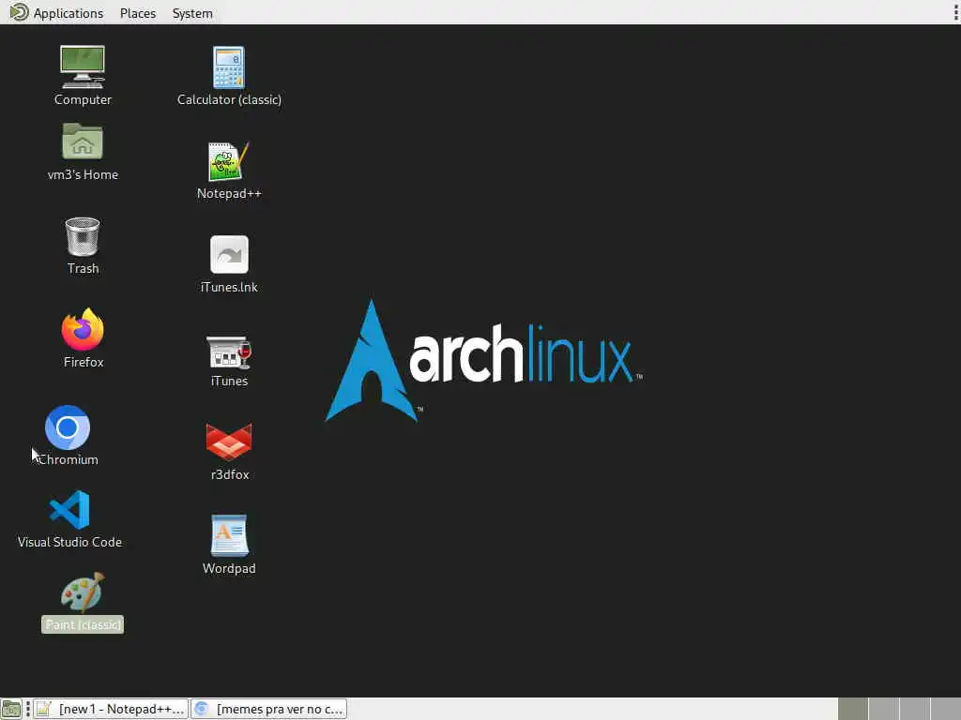Click the vertical dots at top-right panel edge
The width and height of the screenshot is (961, 720).
click(x=955, y=12)
